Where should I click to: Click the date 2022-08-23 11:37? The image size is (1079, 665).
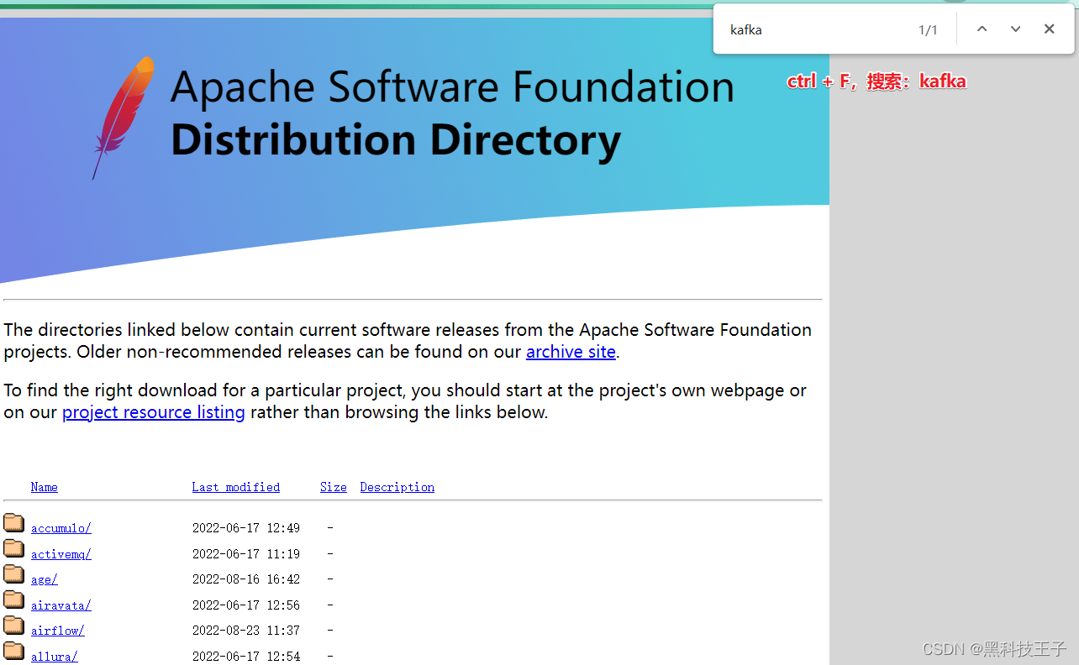[246, 631]
